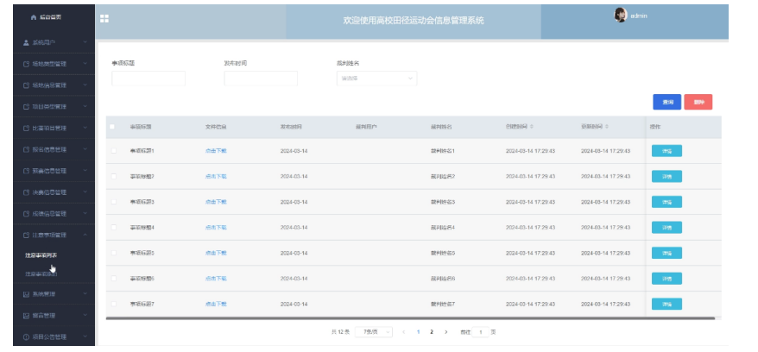Viewport: 758px width, 352px height.
Task: Click the icon beside 项目类型管理
Action: (x=26, y=107)
